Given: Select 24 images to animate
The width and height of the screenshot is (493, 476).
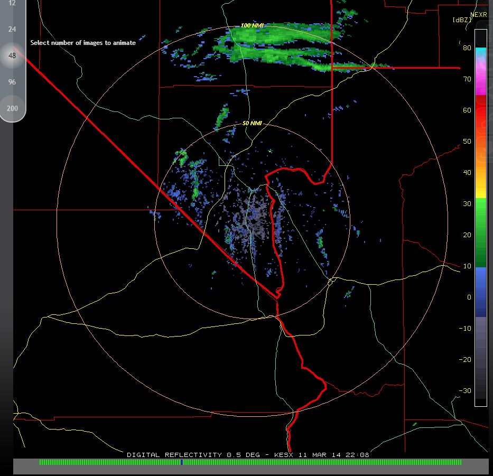Looking at the screenshot, I should (12, 29).
